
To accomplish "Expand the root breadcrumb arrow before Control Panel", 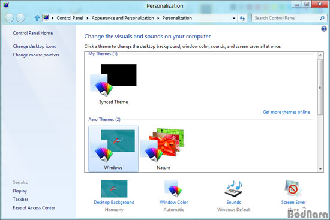I will point(52,19).
